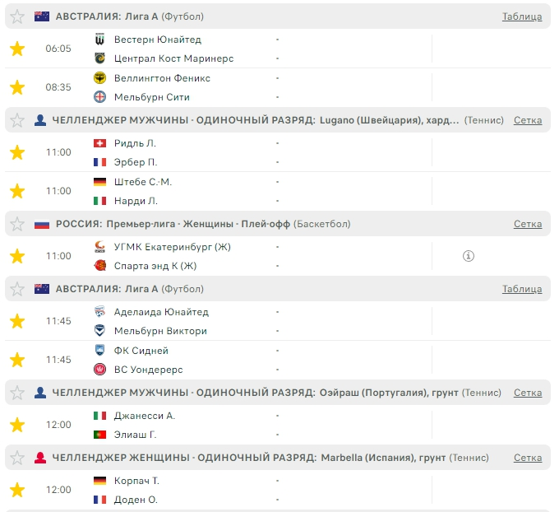Click the Swiss flag next to Ридль Л.

(x=100, y=143)
